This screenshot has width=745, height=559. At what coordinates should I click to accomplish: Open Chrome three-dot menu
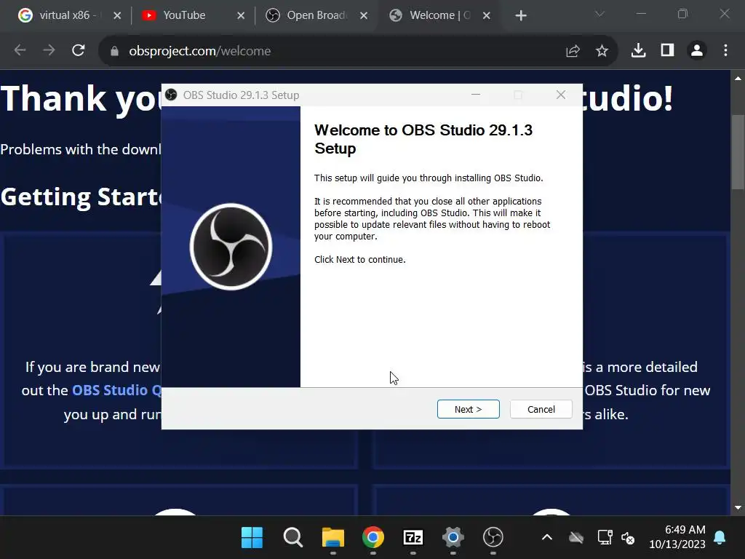click(x=725, y=50)
